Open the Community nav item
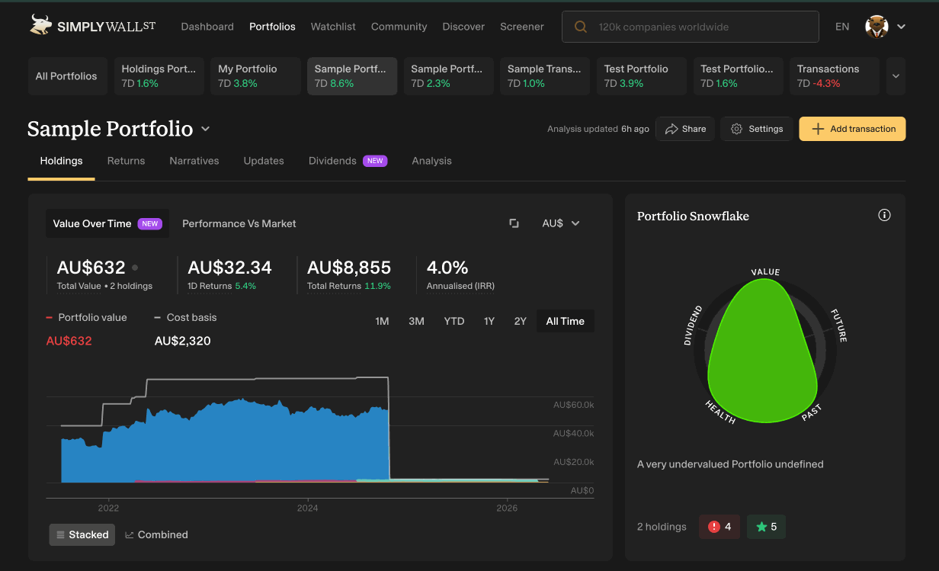Image resolution: width=939 pixels, height=571 pixels. (x=399, y=27)
